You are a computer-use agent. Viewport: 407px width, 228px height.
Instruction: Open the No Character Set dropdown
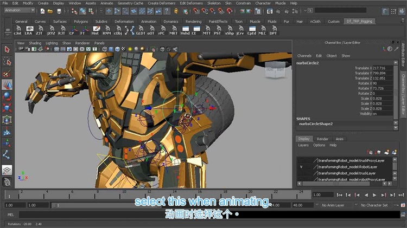374,205
